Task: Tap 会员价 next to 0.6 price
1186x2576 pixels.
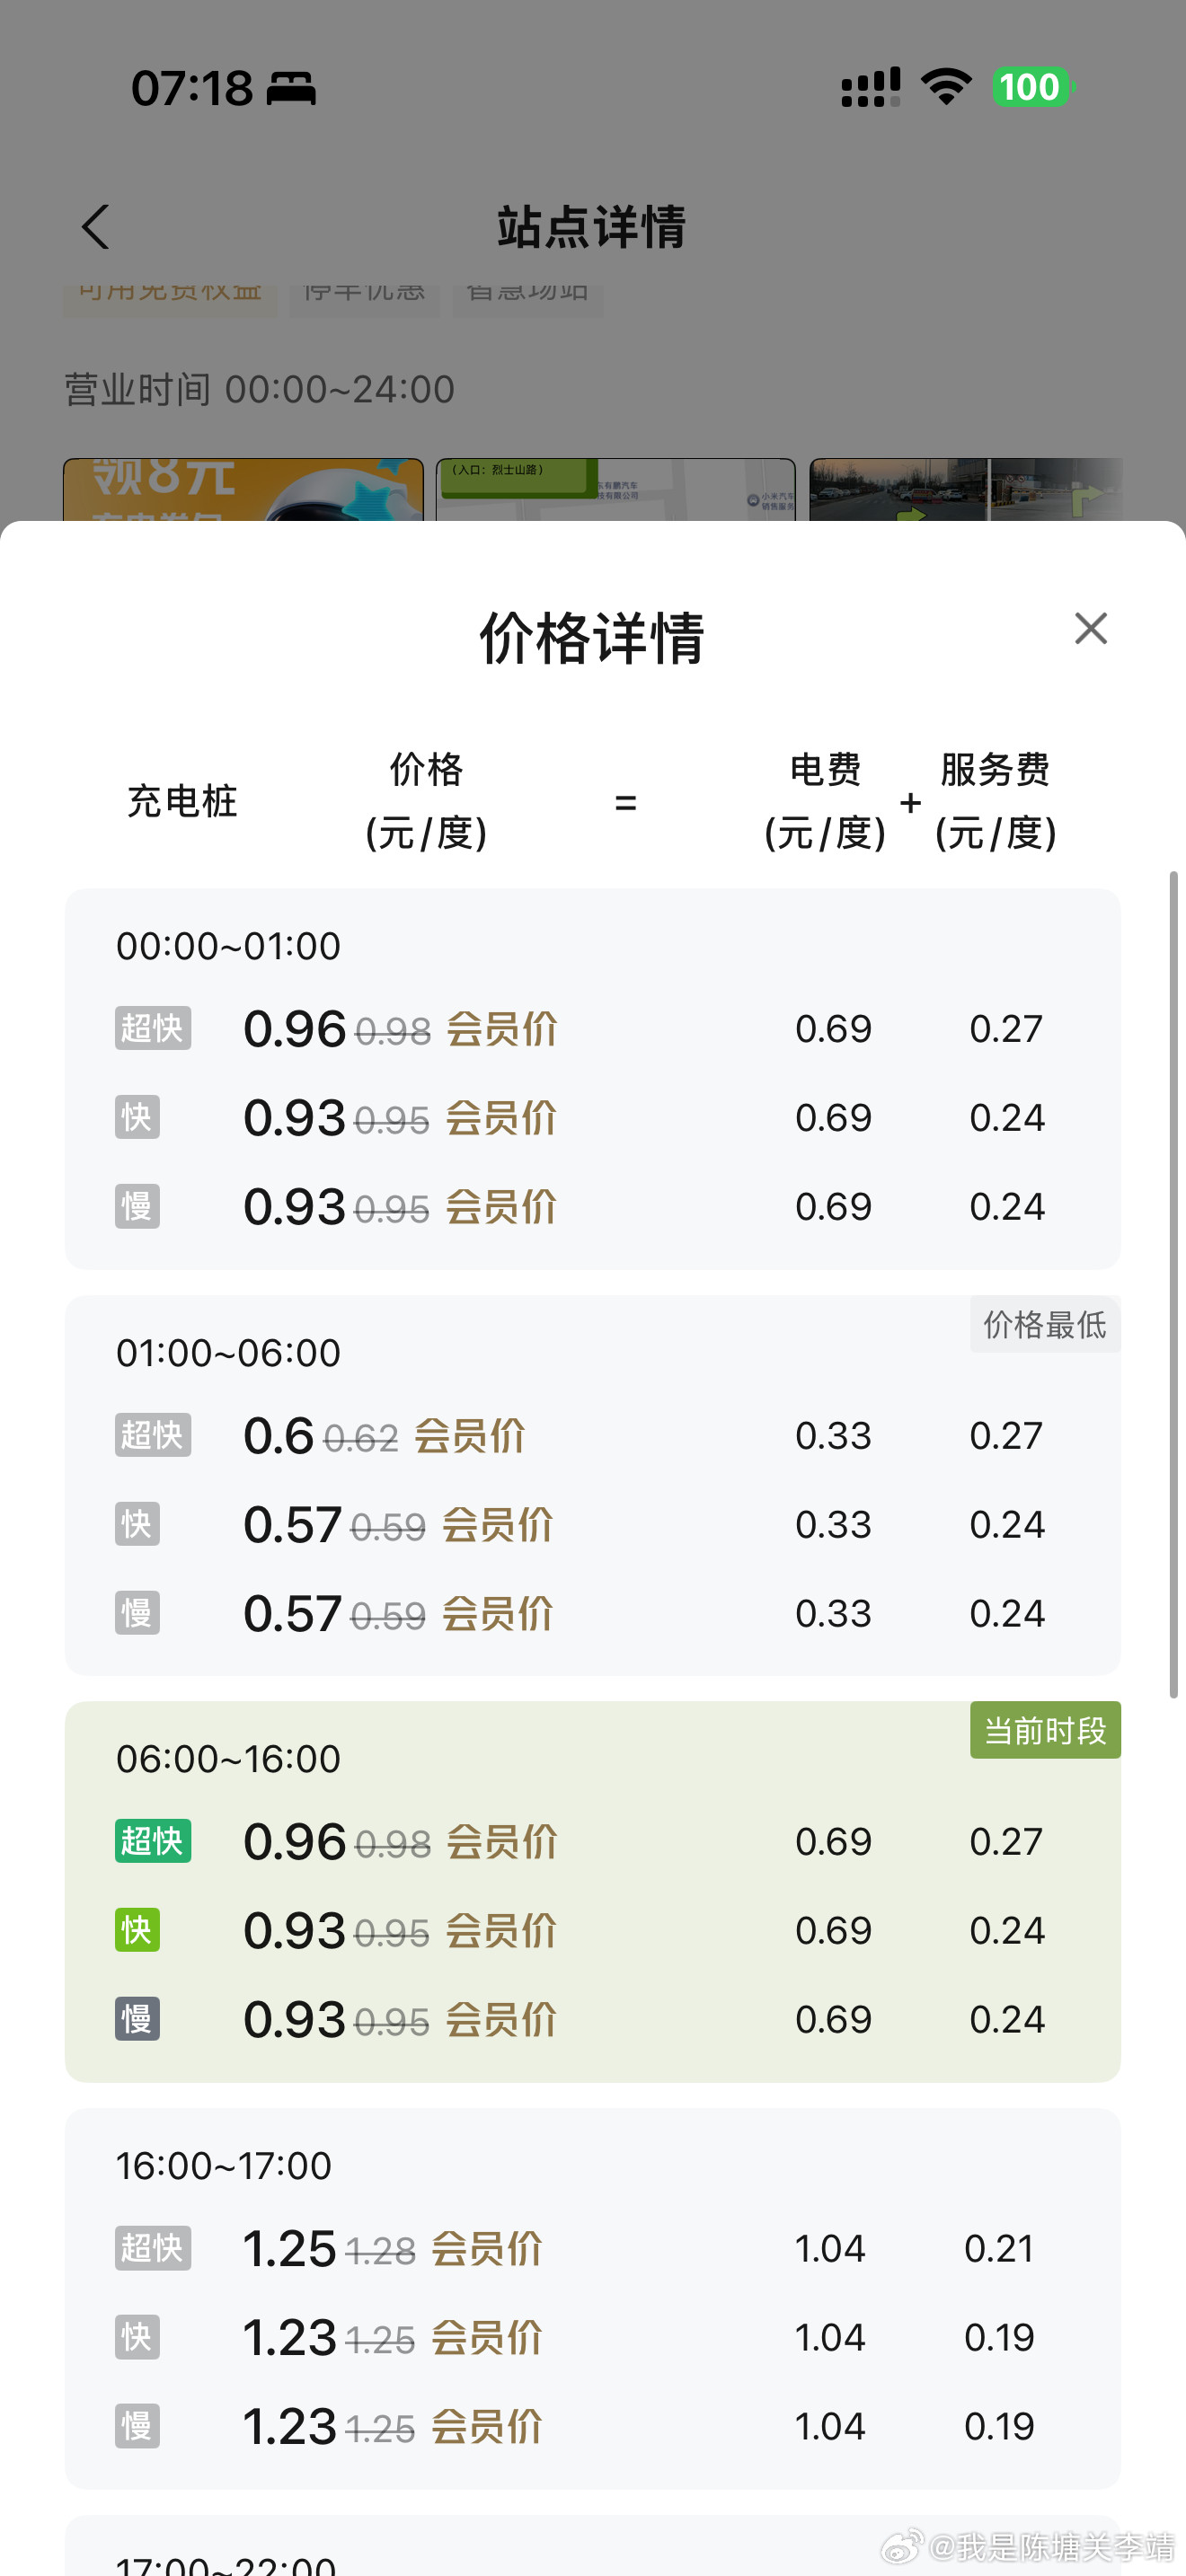Action: [469, 1436]
